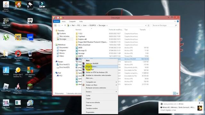Open Explorer help question mark icon
The height and width of the screenshot is (115, 205).
coord(178,21)
